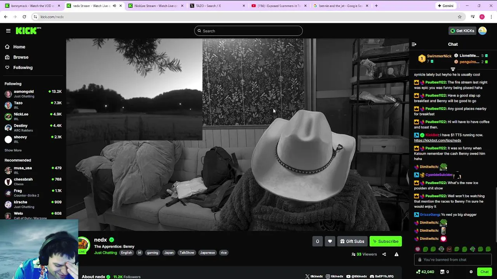The width and height of the screenshot is (497, 279).
Task: Open channel points shop icon
Action: click(x=442, y=272)
